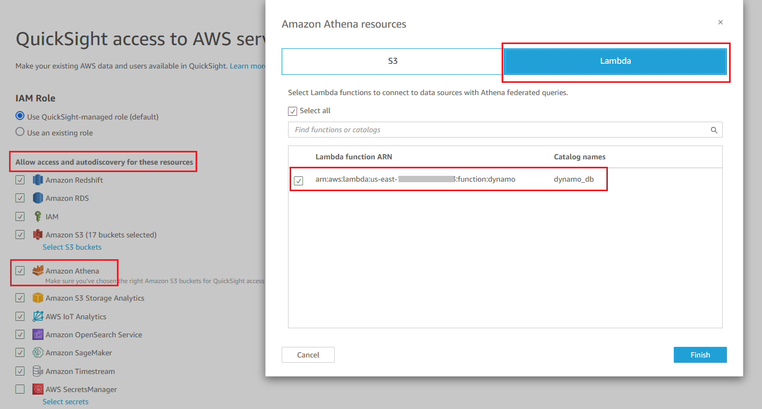The height and width of the screenshot is (409, 762).
Task: Click the AWS SecretsManager icon
Action: (x=37, y=389)
